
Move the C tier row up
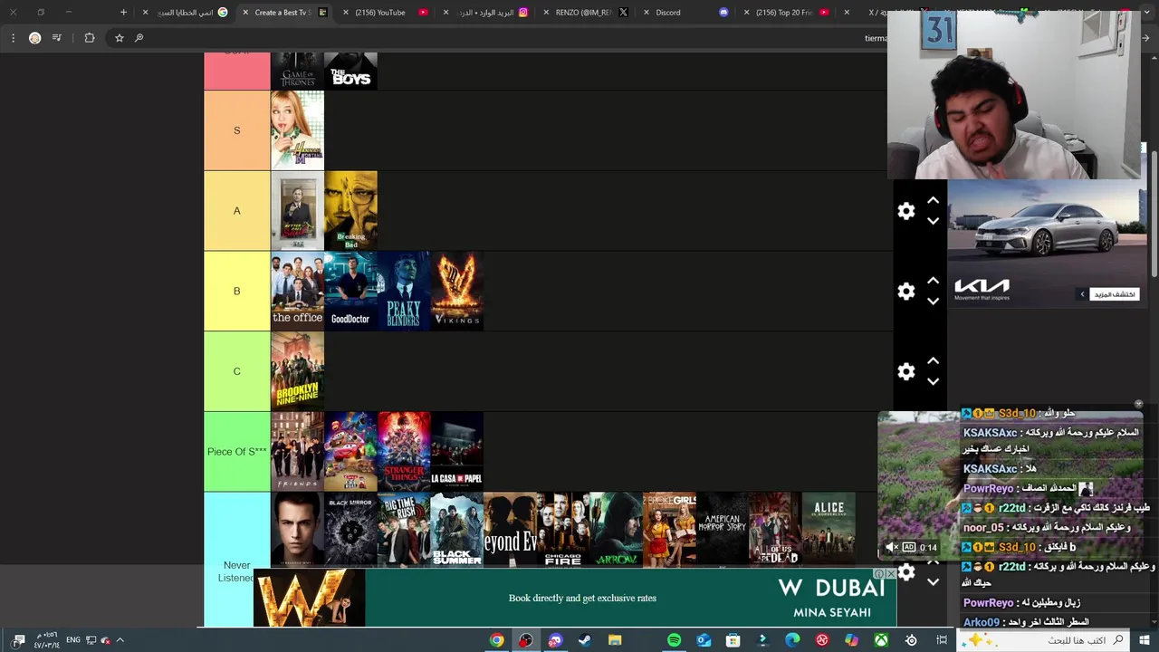tap(934, 361)
